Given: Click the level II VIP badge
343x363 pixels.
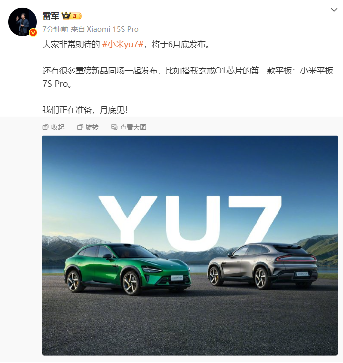Looking at the screenshot, I should tap(76, 16).
